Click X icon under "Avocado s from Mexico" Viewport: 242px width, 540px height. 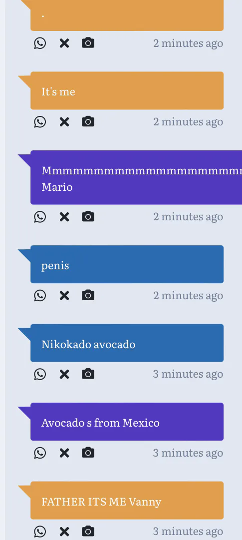[x=64, y=453]
